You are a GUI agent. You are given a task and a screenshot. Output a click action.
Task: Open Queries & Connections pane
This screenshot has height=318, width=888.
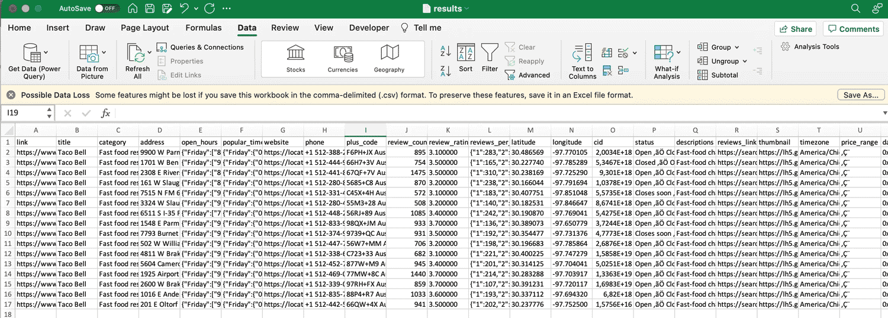tap(200, 47)
